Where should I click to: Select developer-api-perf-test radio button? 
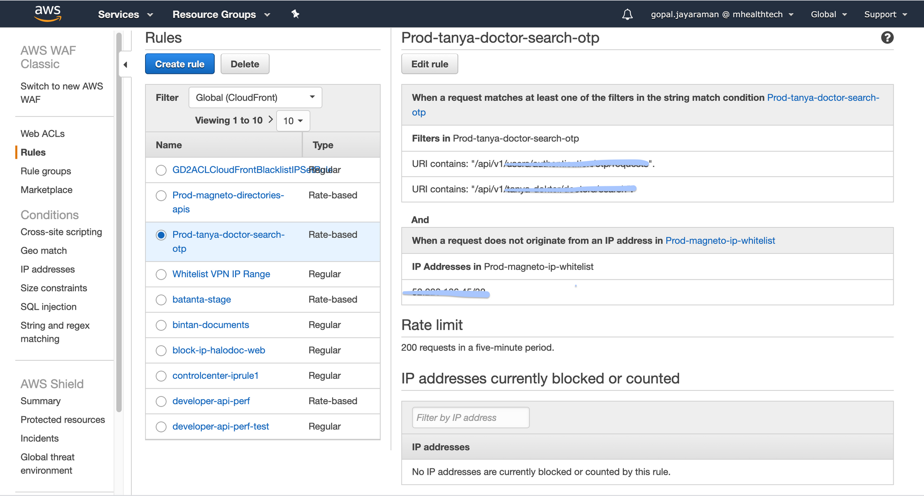[x=161, y=427]
